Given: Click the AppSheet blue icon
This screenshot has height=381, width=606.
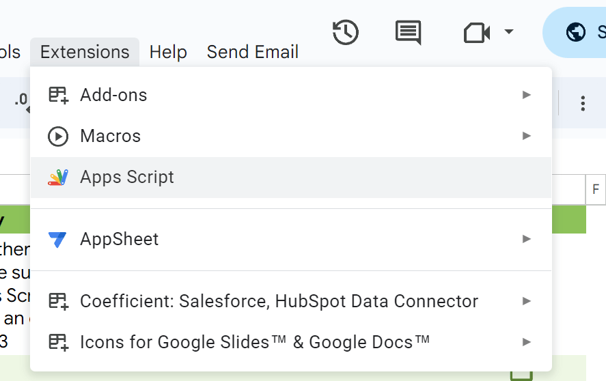Looking at the screenshot, I should [58, 240].
